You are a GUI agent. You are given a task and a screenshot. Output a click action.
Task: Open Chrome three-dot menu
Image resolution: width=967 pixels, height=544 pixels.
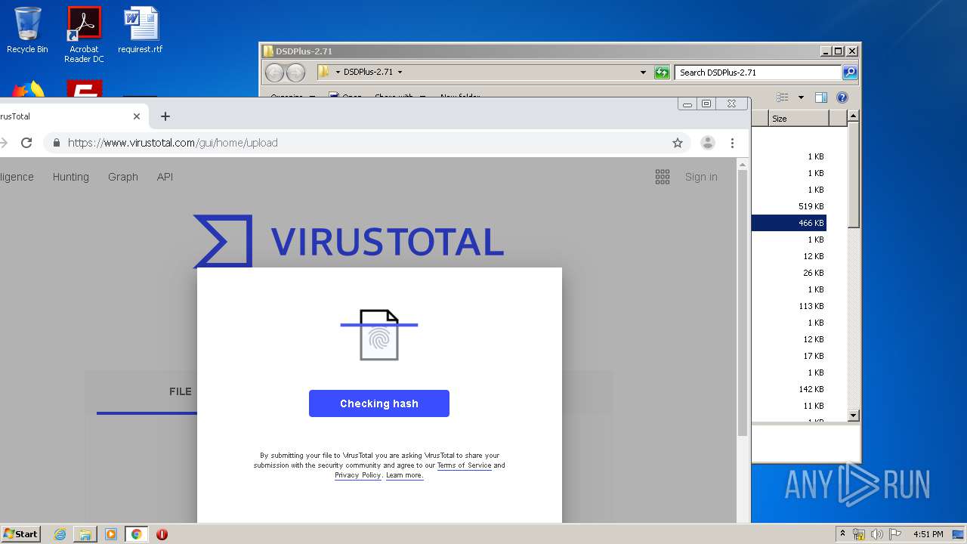tap(732, 143)
